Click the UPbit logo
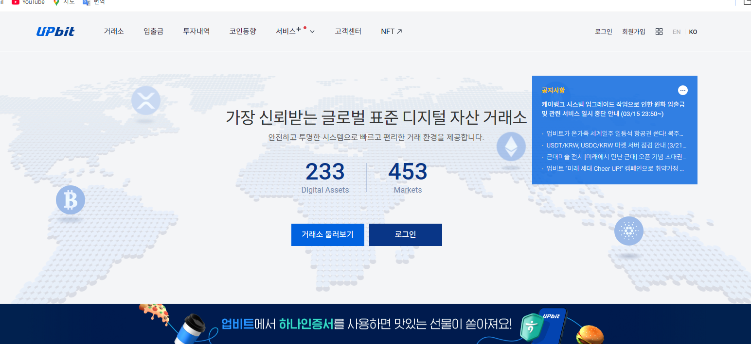Viewport: 751px width, 344px height. pos(55,32)
